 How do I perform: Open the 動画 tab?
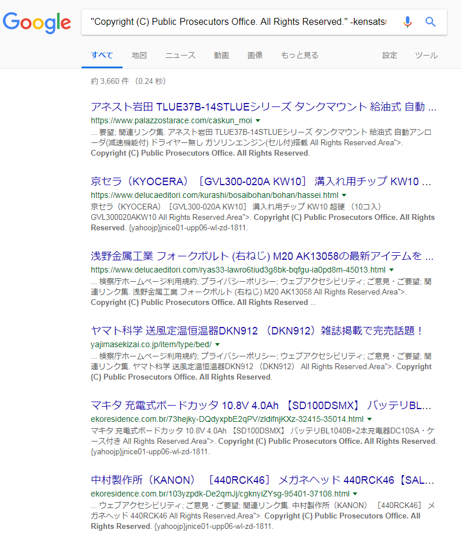[x=221, y=55]
